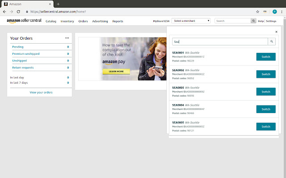
Task: Switch to merchant SEA0001
Action: (265, 57)
